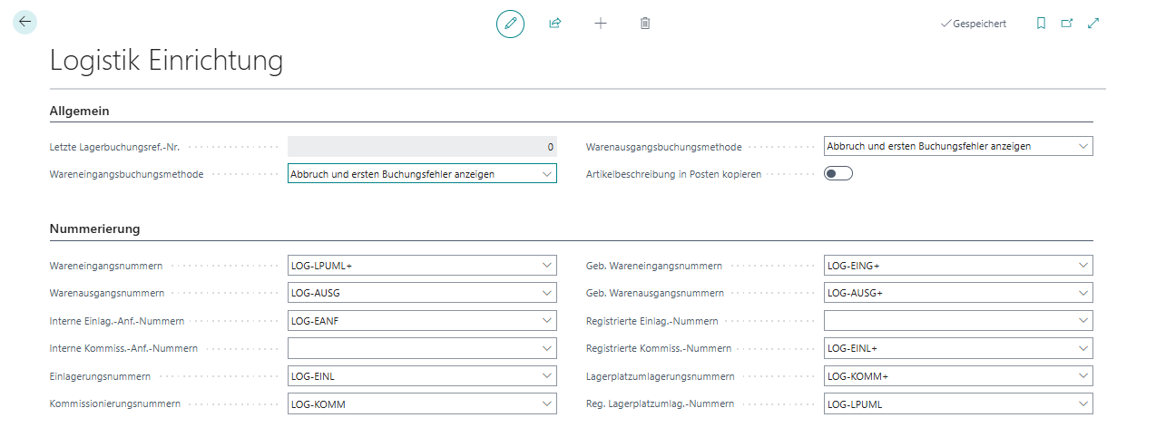
Task: Toggle Artikelbeschreibung in Posten kopieren switch
Action: 838,174
